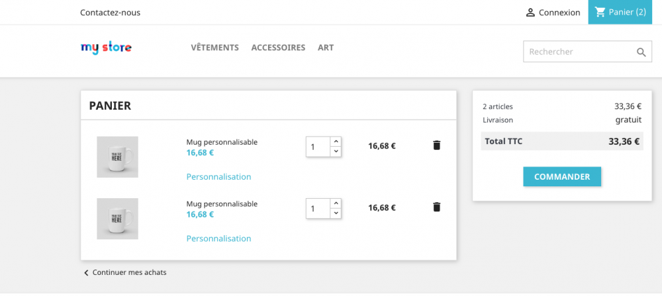Viewport: 662px width, 296px height.
Task: Decrease quantity of second mug
Action: (x=336, y=213)
